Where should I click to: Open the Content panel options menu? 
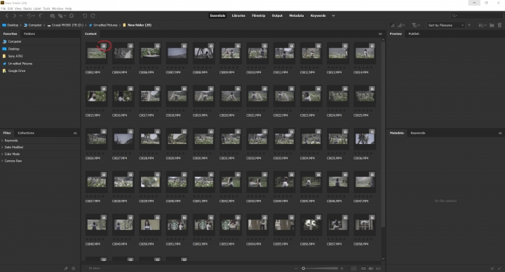point(380,34)
